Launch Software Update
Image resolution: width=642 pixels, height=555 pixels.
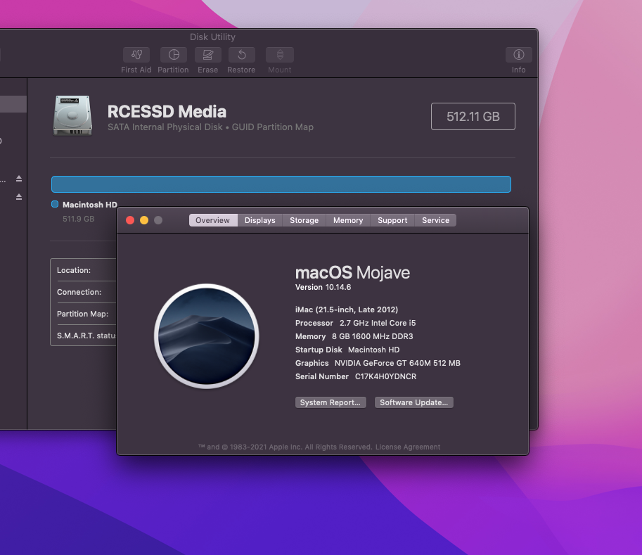[x=414, y=402]
